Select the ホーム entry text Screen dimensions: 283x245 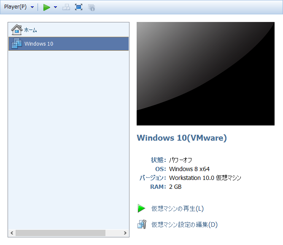(x=30, y=30)
